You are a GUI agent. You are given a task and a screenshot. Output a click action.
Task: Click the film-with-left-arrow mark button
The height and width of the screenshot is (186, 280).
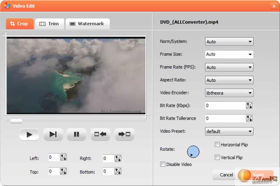pyautogui.click(x=100, y=134)
